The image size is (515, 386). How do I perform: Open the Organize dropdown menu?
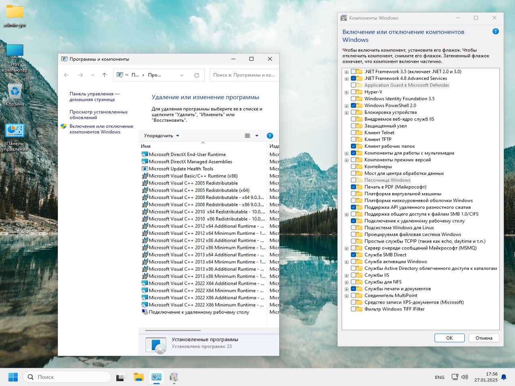pyautogui.click(x=161, y=136)
